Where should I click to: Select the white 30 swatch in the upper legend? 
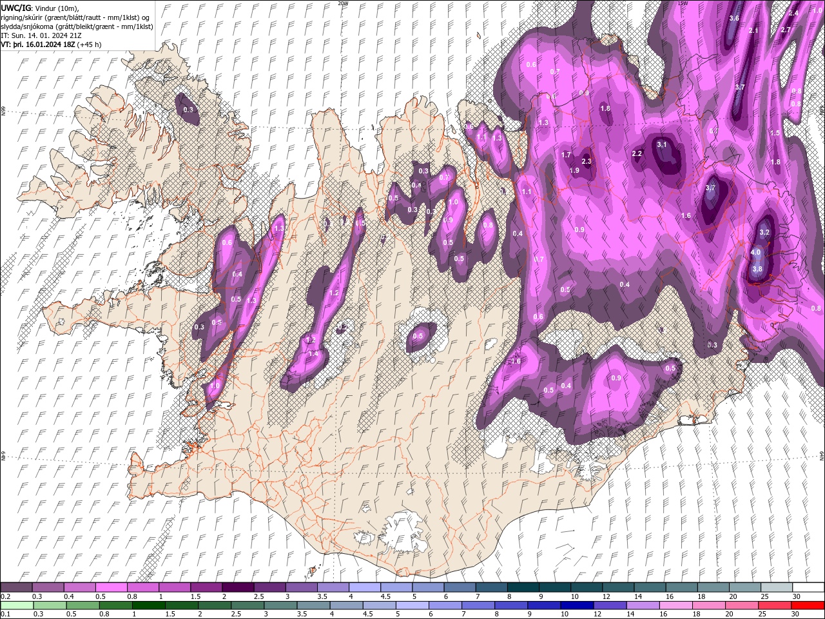808,587
